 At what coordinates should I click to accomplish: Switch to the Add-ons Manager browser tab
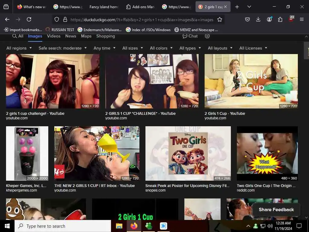click(140, 7)
